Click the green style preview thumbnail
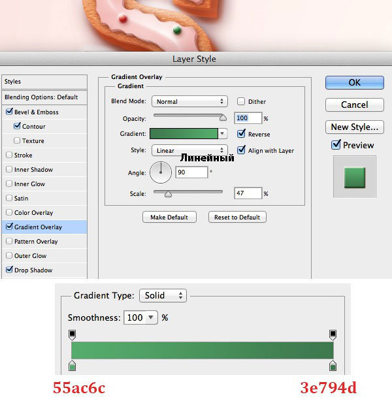 (x=355, y=177)
